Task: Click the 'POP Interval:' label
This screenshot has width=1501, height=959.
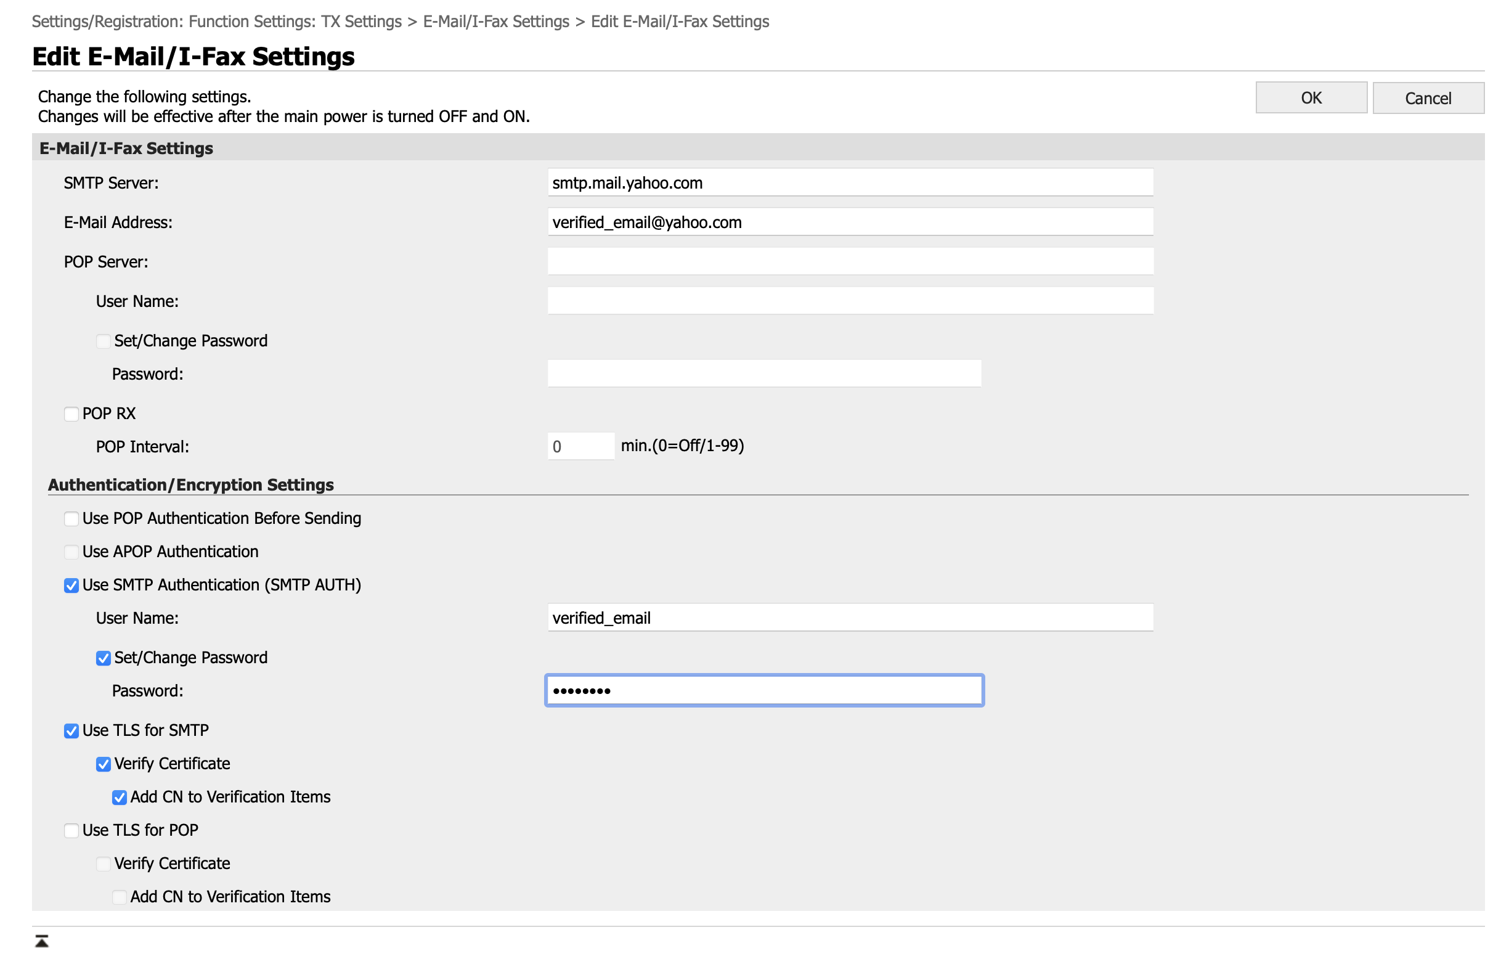Action: [142, 446]
